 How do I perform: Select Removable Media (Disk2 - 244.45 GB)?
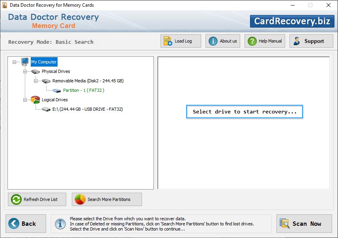point(88,81)
